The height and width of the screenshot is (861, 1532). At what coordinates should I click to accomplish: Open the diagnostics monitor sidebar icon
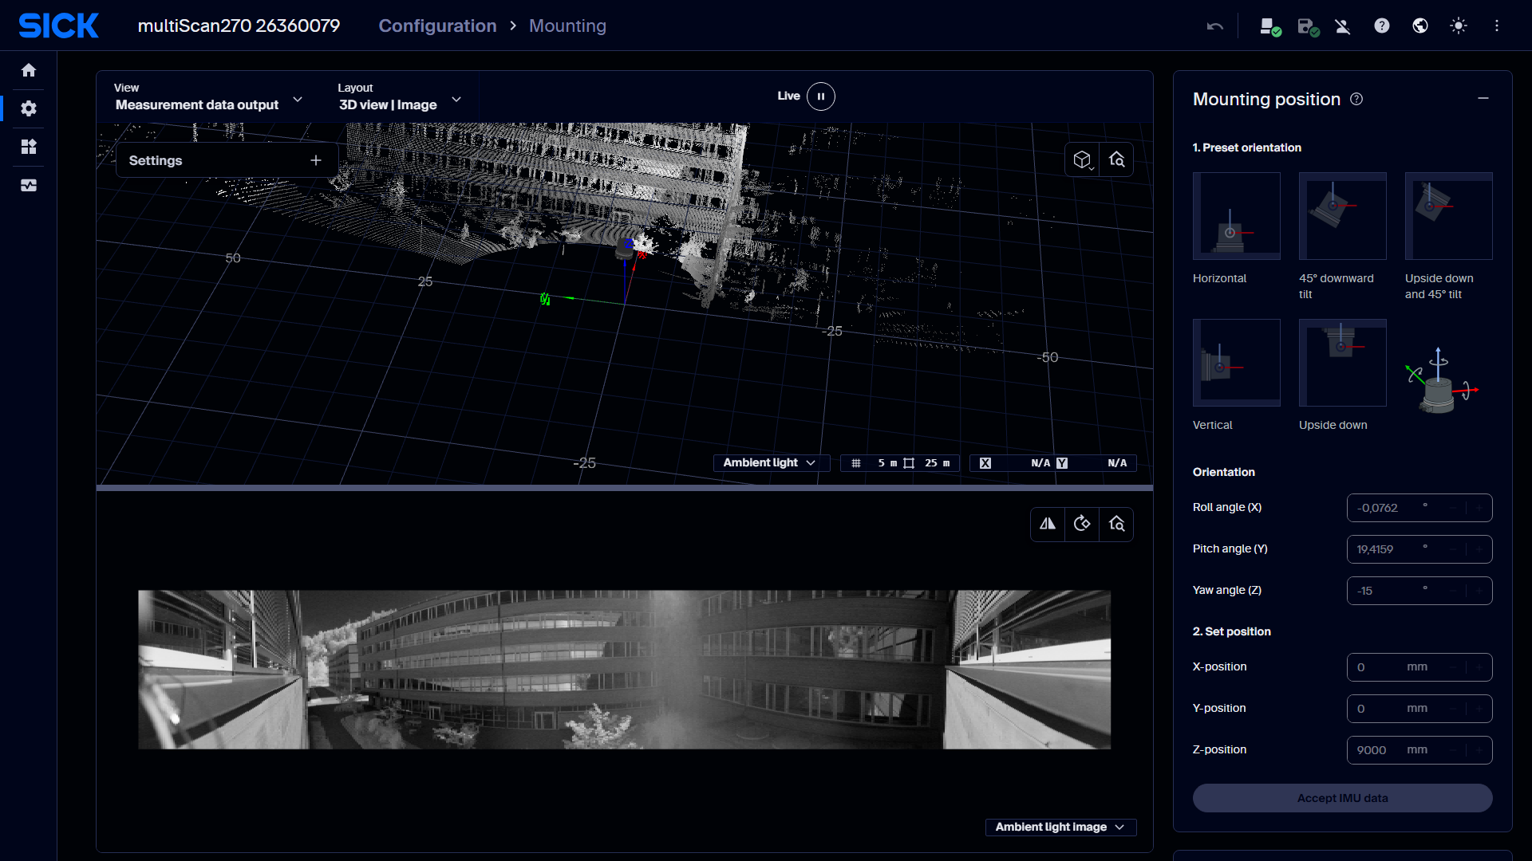pyautogui.click(x=29, y=185)
